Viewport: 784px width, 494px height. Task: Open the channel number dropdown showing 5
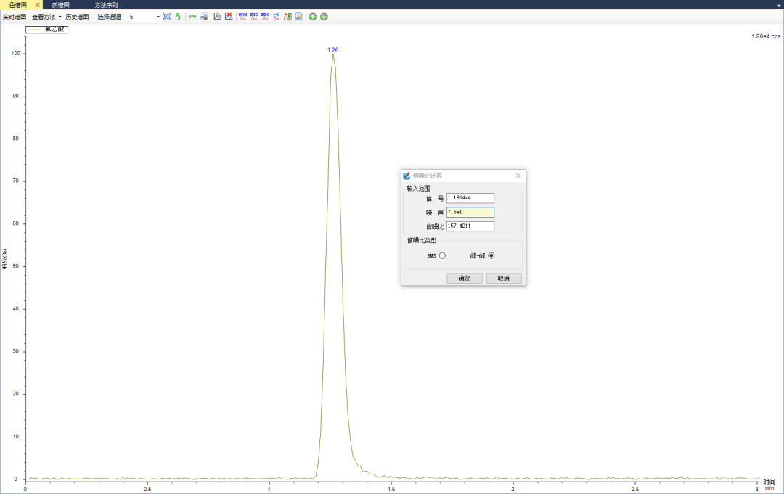tap(158, 16)
